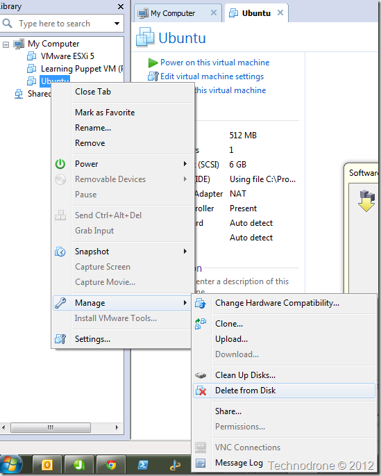Switch to the Ubuntu tab
The image size is (381, 476).
[x=256, y=13]
